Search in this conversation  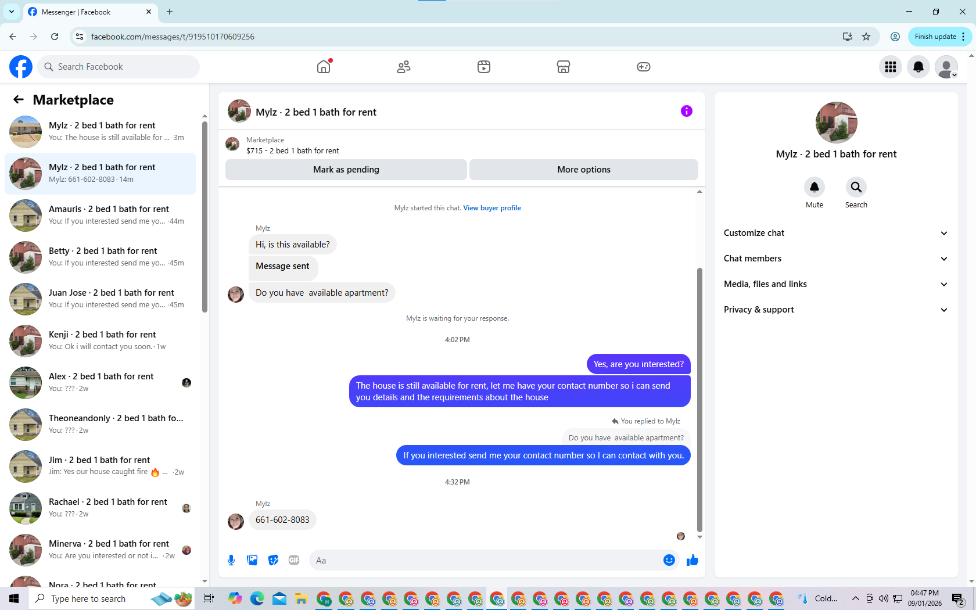tap(856, 187)
